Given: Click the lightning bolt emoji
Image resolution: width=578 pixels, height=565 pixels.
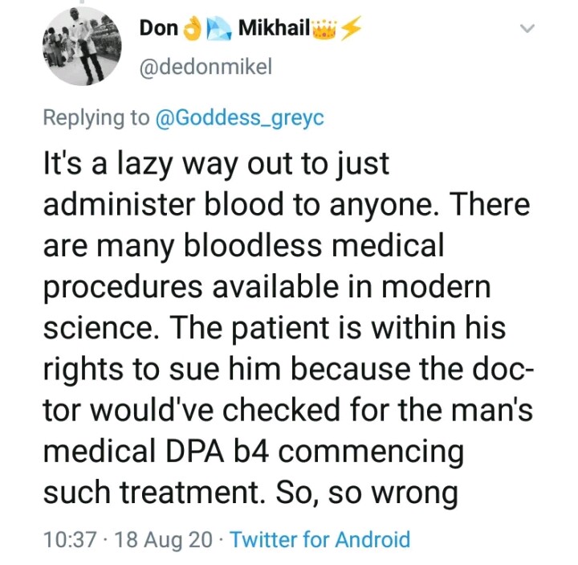Looking at the screenshot, I should 351,29.
